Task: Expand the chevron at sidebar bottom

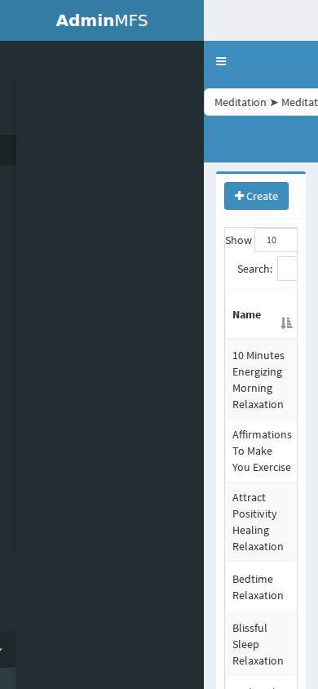Action: [x=2, y=650]
